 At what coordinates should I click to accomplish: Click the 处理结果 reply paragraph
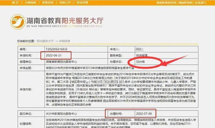tap(121, 124)
